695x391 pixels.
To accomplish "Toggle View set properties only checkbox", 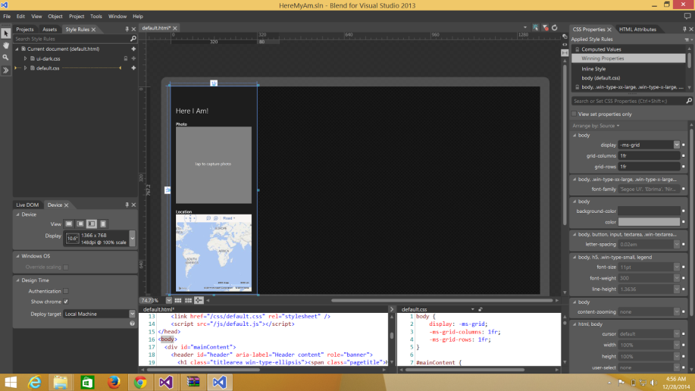I will coord(574,114).
